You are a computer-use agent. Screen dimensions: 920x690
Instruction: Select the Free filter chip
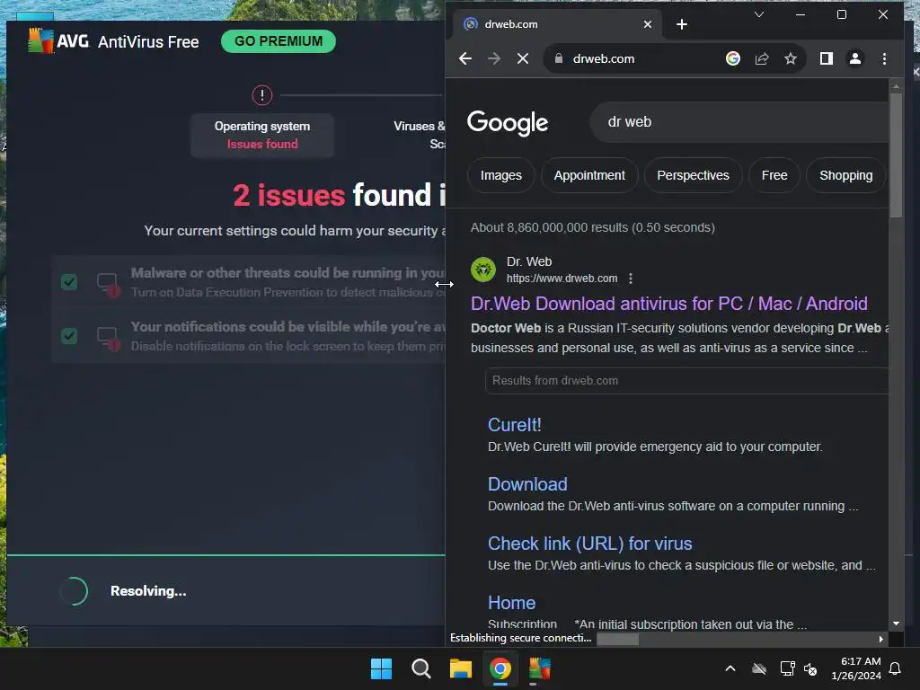pyautogui.click(x=774, y=175)
